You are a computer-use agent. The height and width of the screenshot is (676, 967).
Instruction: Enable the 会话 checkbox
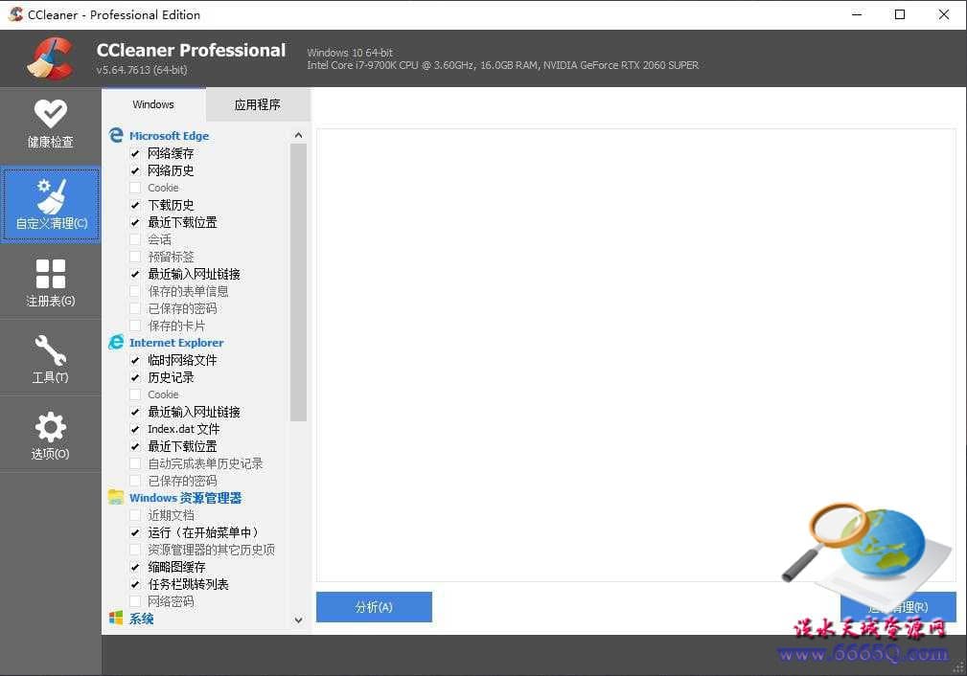135,239
